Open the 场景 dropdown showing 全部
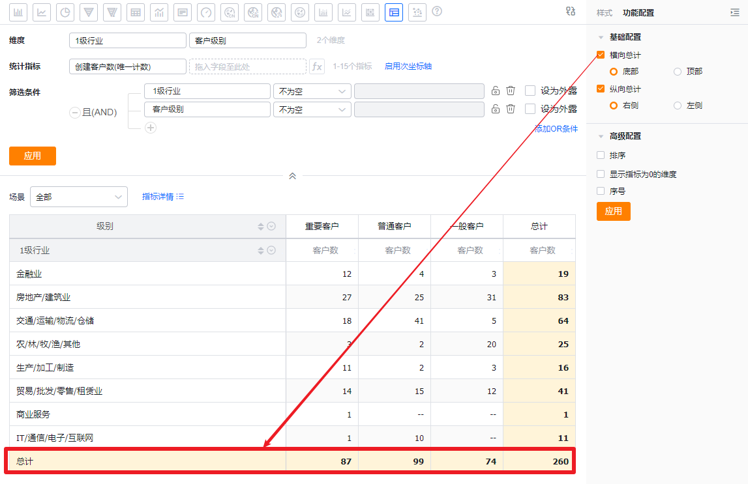748x484 pixels. [78, 197]
